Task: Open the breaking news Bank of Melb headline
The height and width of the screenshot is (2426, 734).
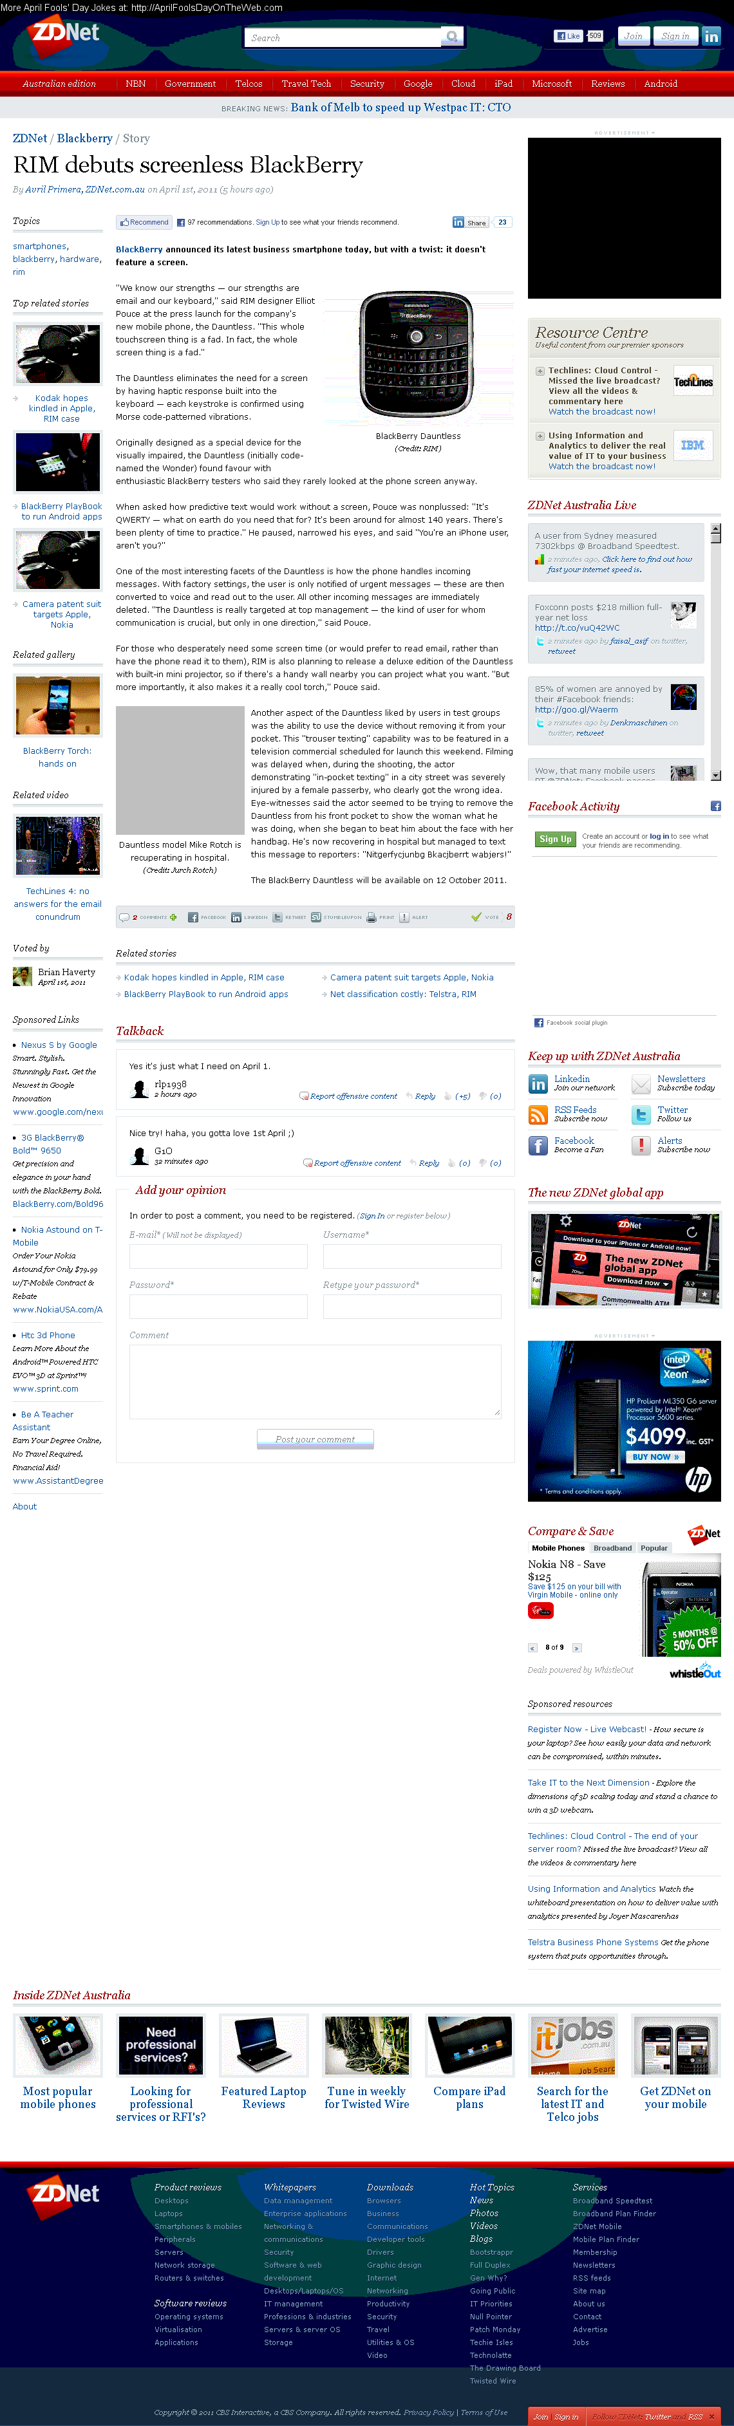Action: coord(400,107)
